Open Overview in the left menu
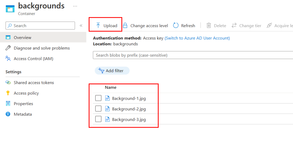The width and height of the screenshot is (293, 142). (x=22, y=37)
